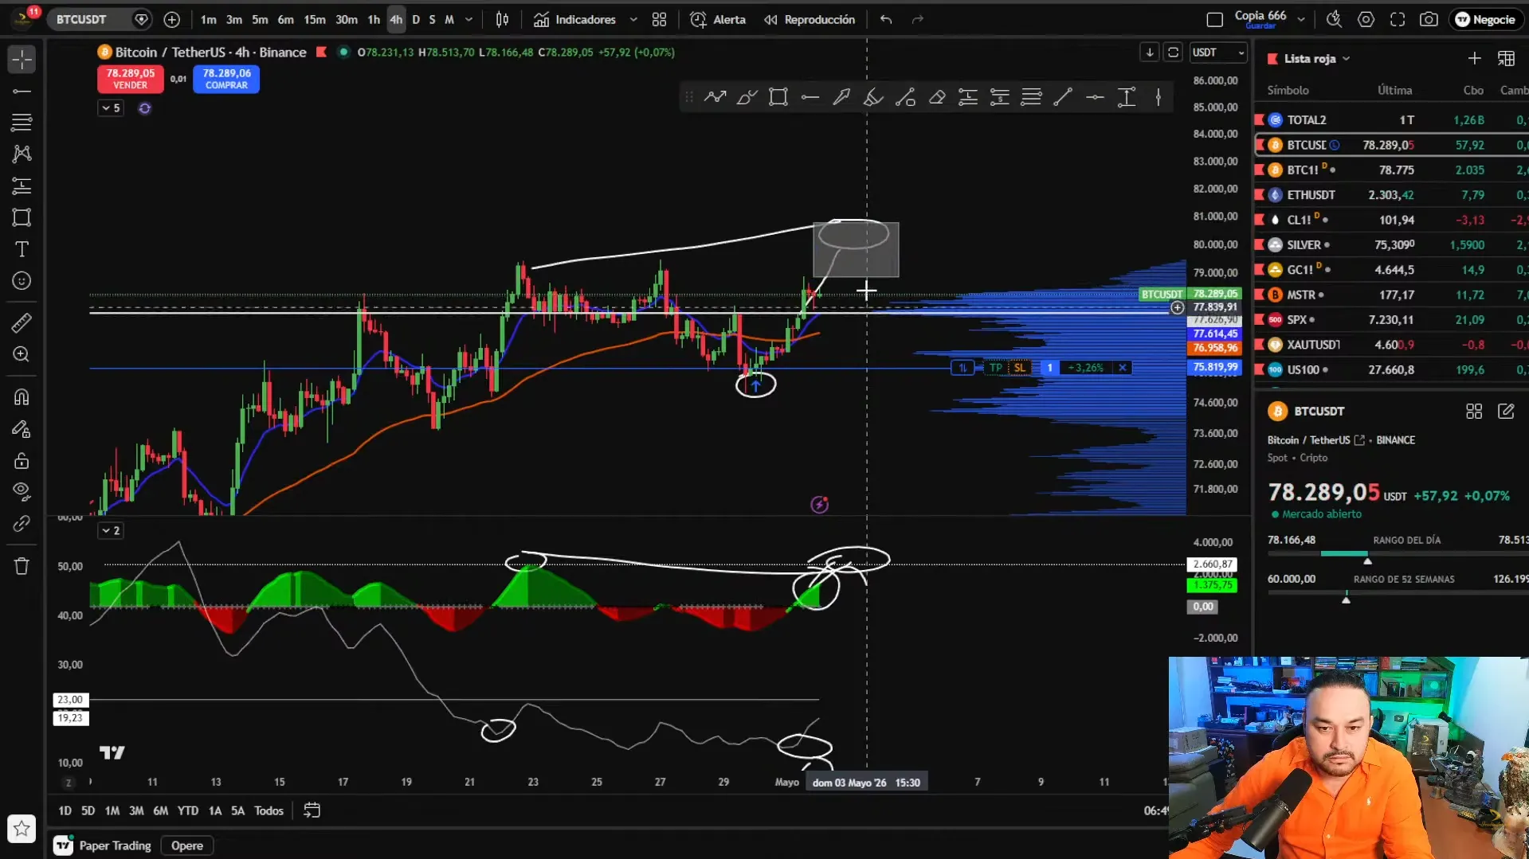Select MSTR in the watchlist

coord(1392,295)
